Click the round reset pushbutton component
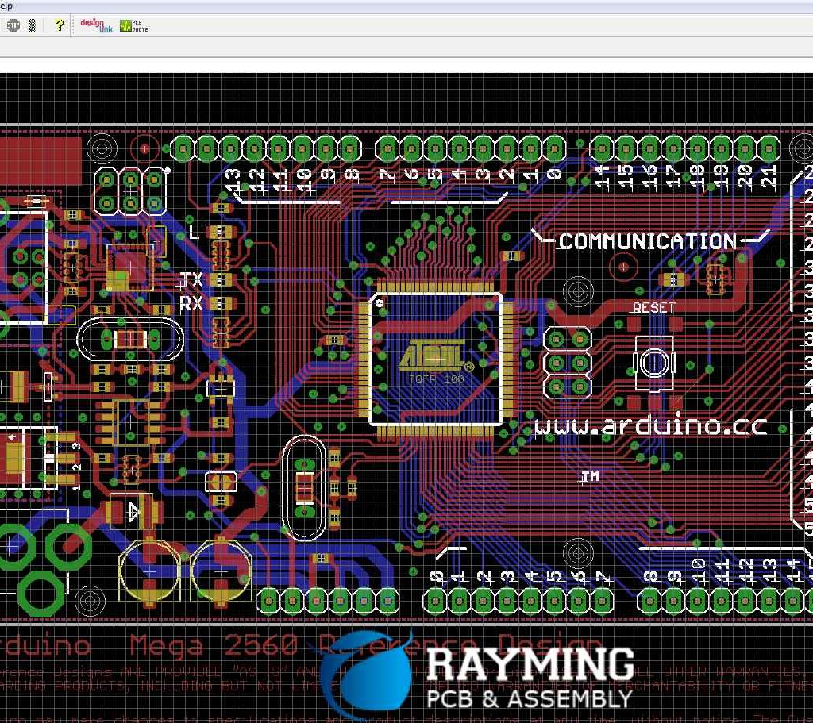The image size is (813, 723). click(x=654, y=362)
